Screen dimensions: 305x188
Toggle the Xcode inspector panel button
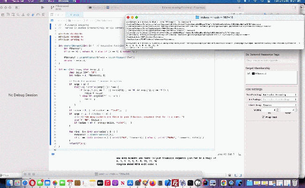pos(294,8)
